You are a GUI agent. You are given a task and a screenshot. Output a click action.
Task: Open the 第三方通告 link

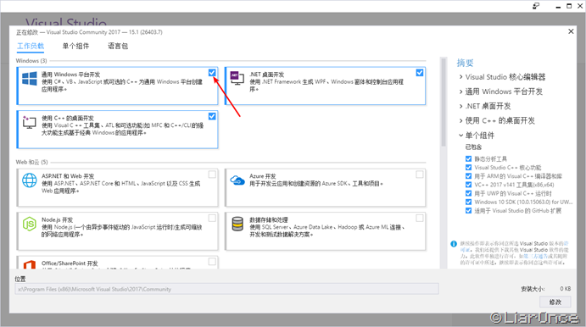(x=536, y=256)
